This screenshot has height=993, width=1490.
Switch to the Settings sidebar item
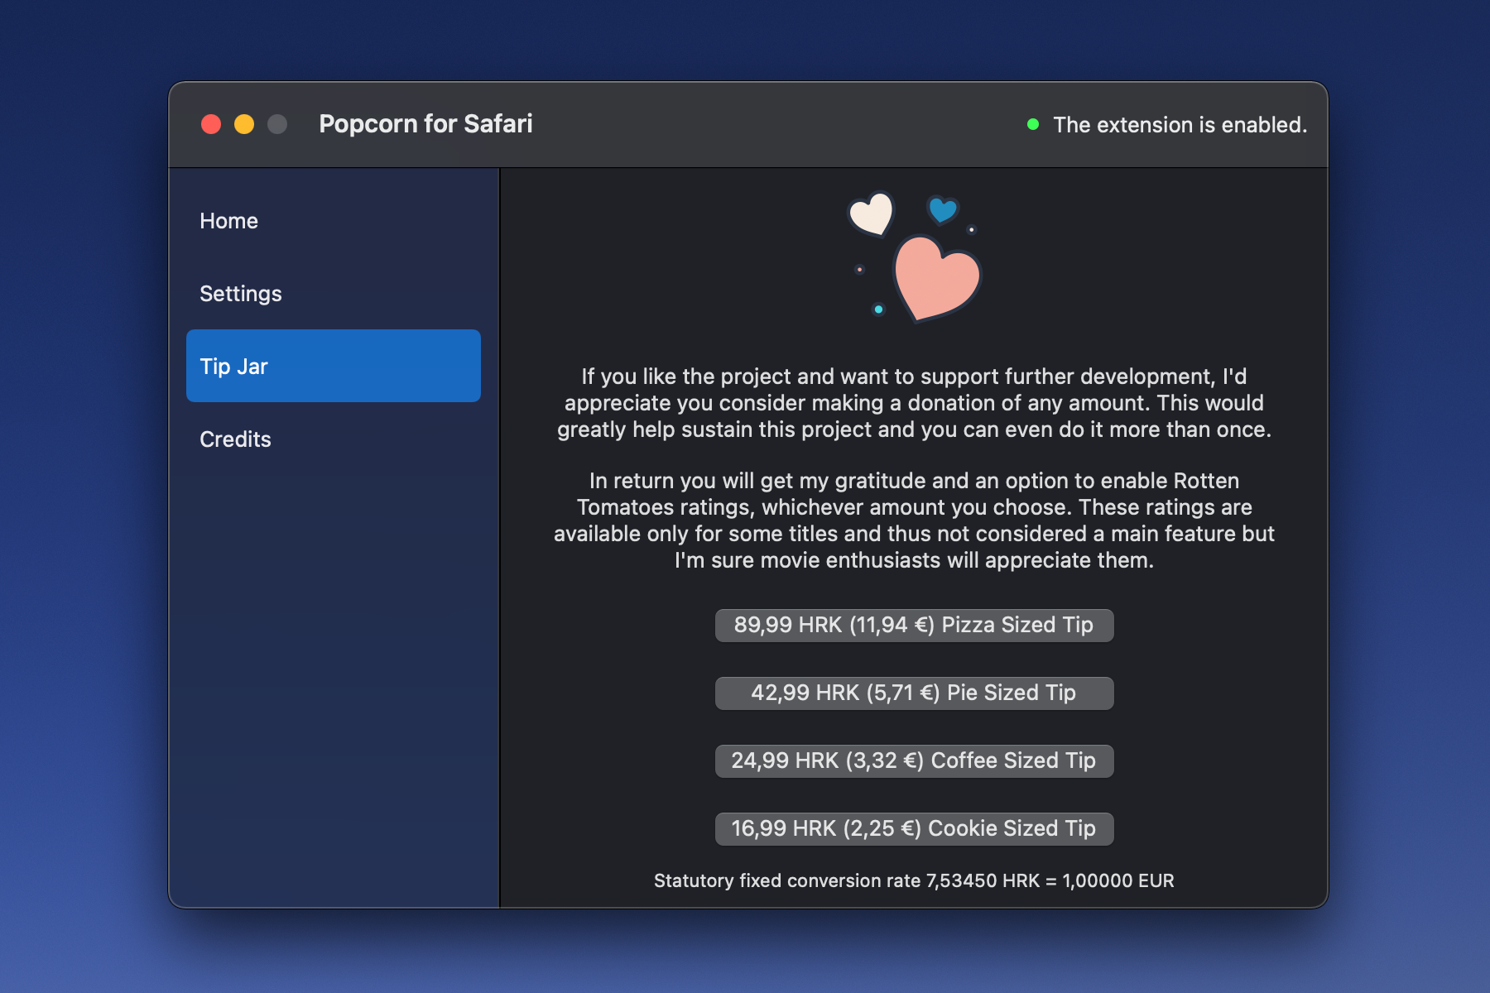[x=241, y=294]
